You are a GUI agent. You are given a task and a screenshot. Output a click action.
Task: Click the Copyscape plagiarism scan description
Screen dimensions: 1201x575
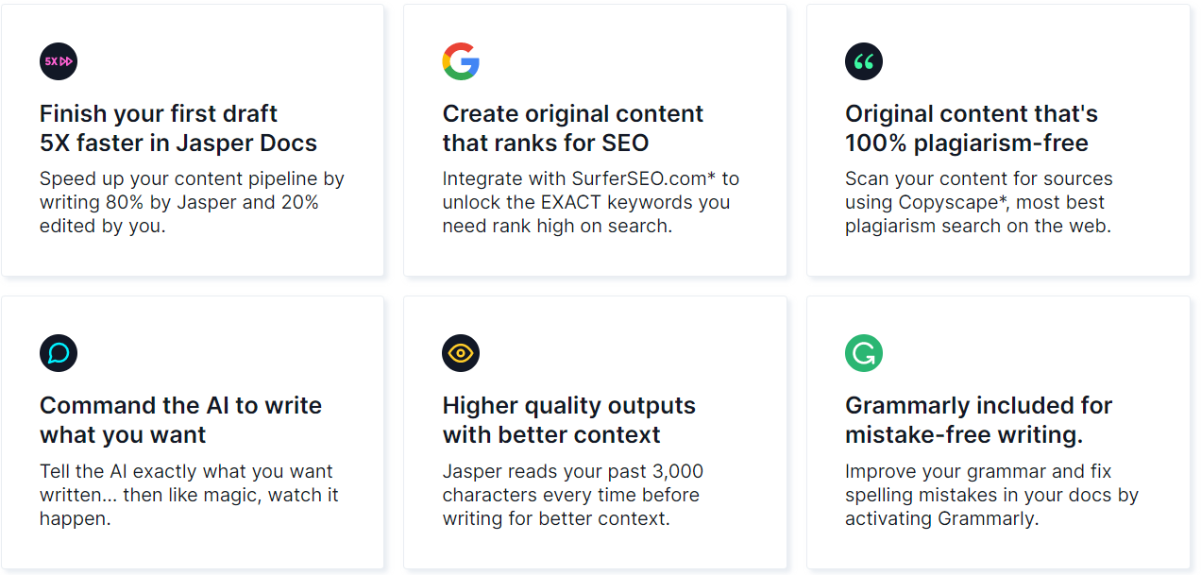pos(979,202)
